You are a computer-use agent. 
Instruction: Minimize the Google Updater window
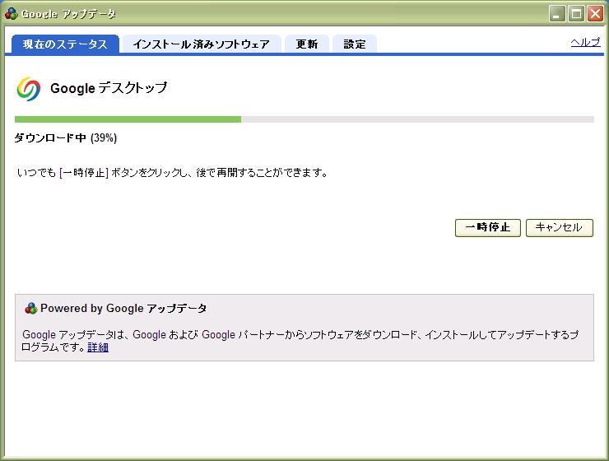(x=557, y=14)
